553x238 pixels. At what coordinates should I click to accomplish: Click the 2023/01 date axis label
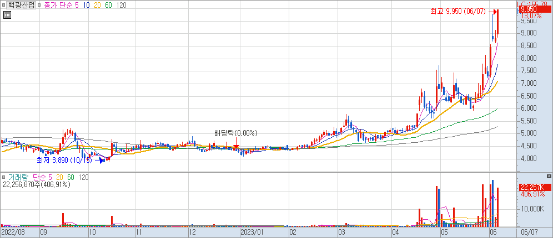pyautogui.click(x=252, y=232)
